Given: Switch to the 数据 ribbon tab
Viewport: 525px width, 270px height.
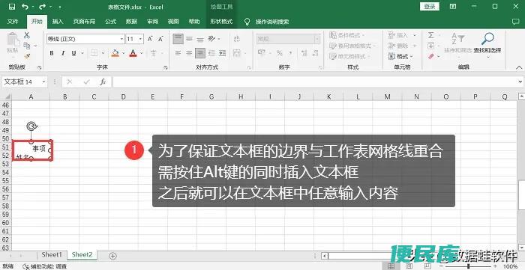Looking at the screenshot, I should pos(131,22).
